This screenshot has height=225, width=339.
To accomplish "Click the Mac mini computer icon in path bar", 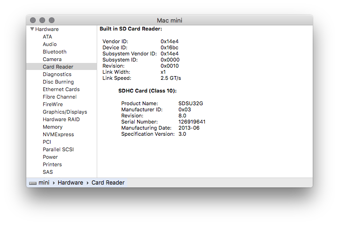I will [33, 183].
